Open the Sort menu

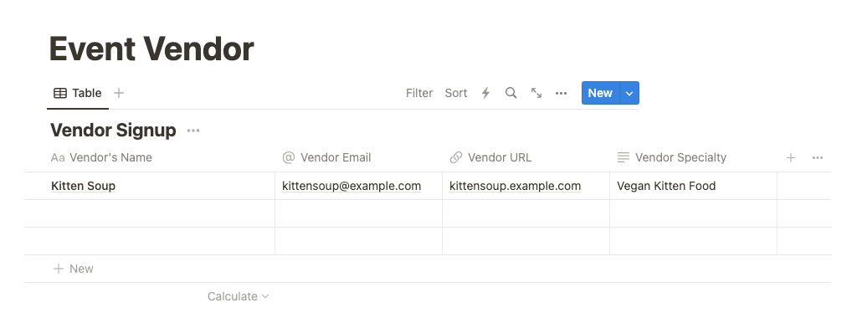pyautogui.click(x=456, y=93)
